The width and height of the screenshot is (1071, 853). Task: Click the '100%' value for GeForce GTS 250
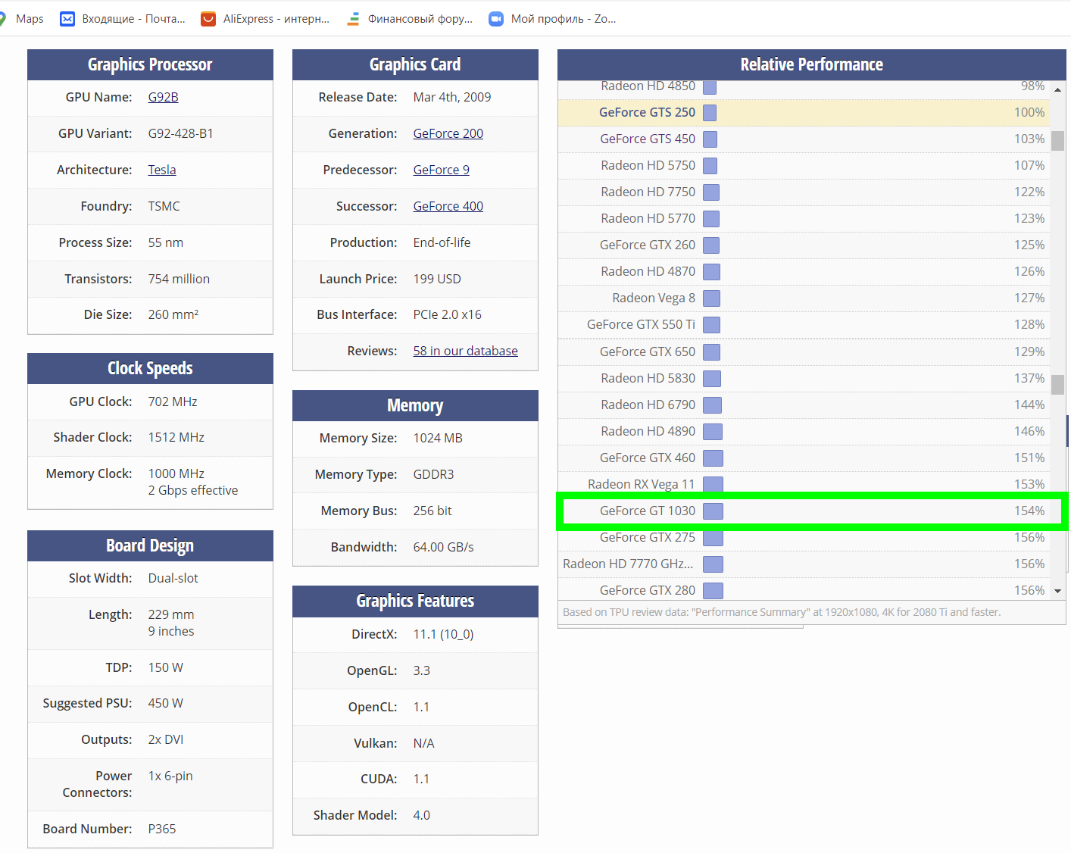1029,112
